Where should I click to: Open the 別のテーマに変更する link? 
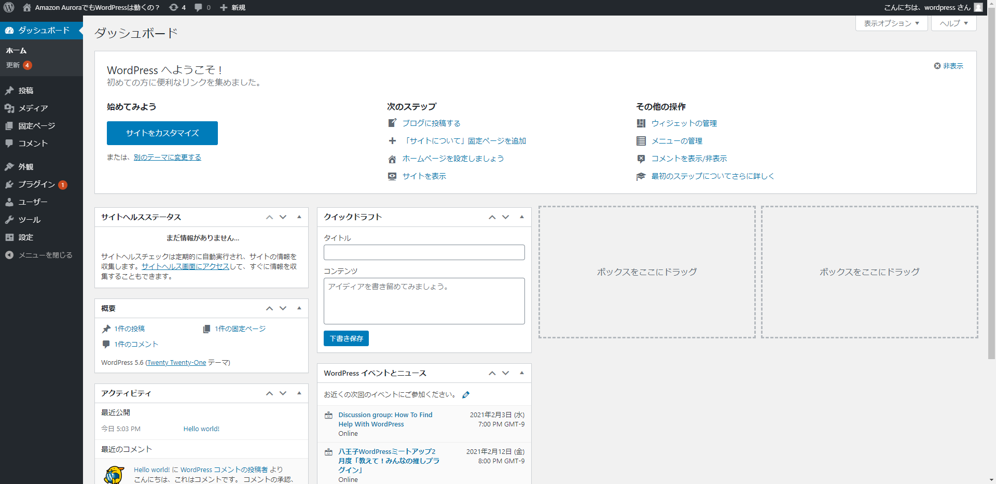coord(167,157)
